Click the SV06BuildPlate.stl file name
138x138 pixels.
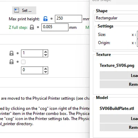pyautogui.click(x=117, y=108)
